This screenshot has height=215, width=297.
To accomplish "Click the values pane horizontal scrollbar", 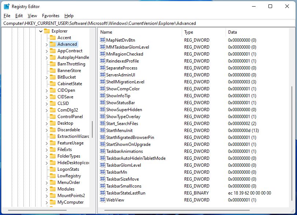I will point(177,210).
